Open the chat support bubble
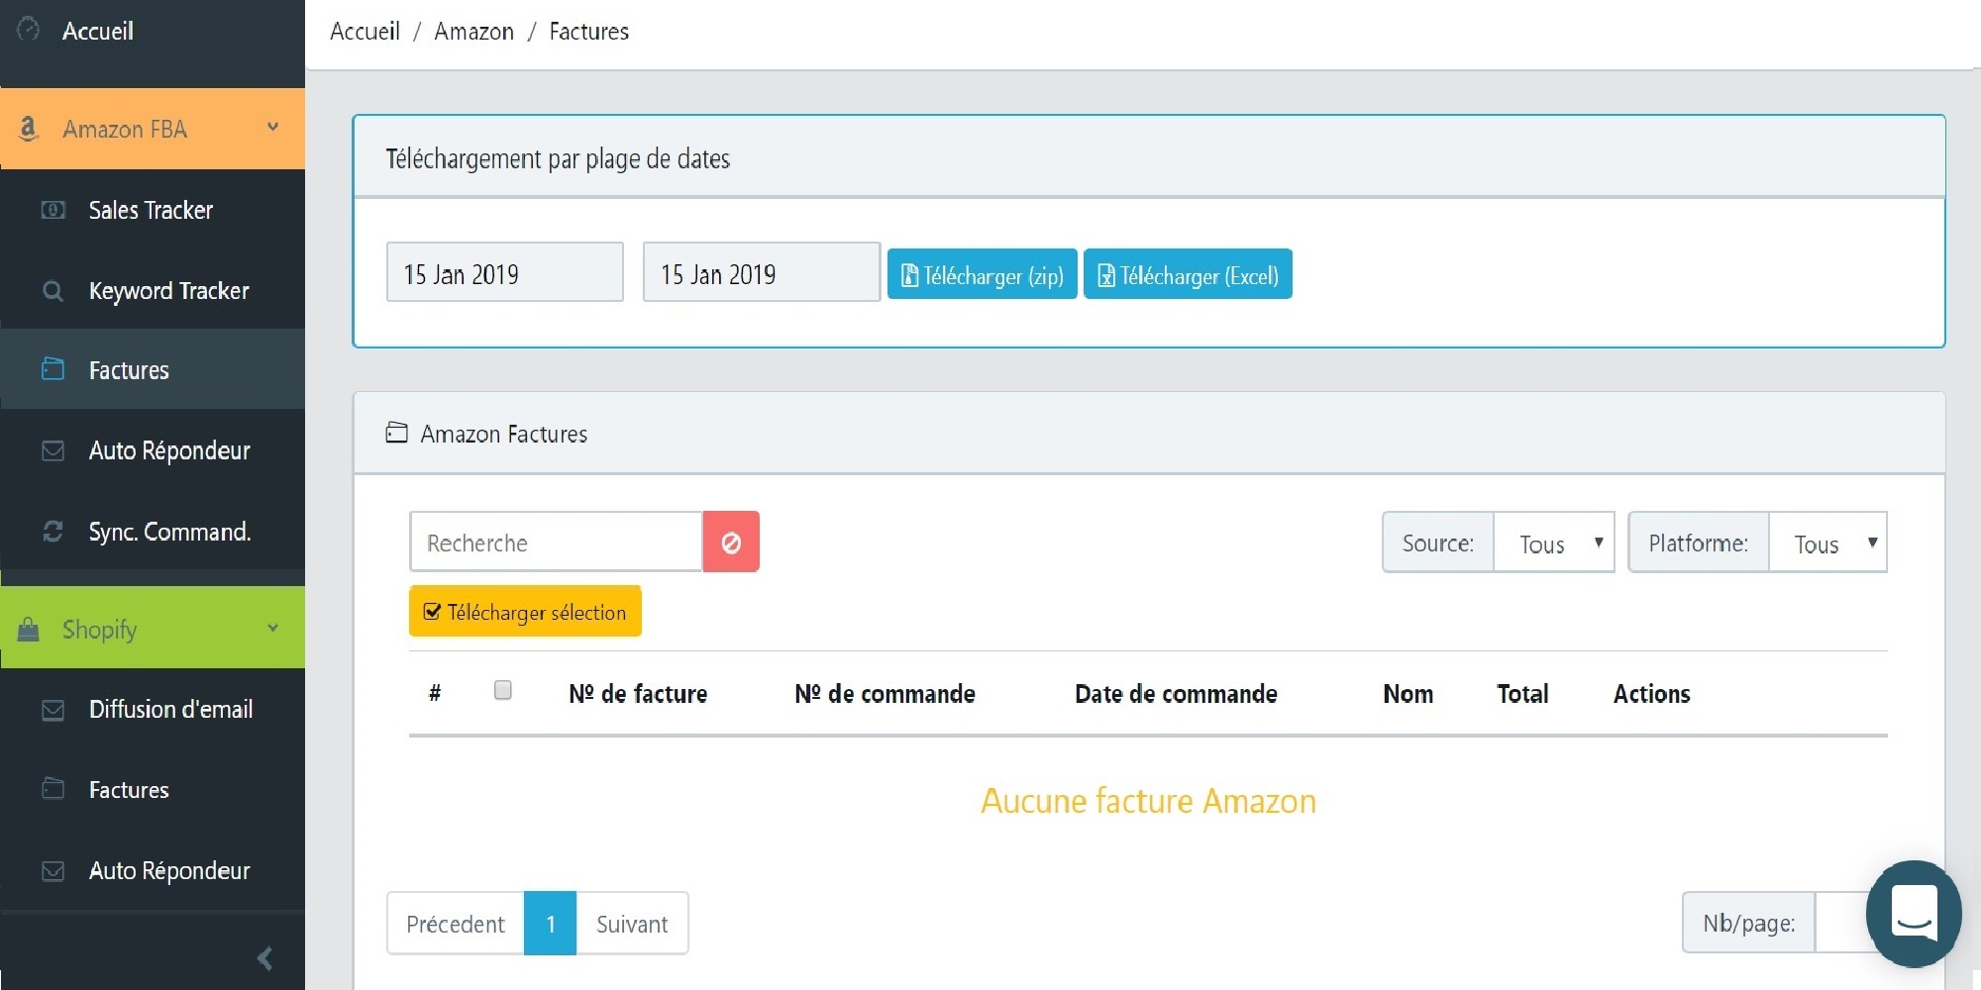 click(1913, 913)
